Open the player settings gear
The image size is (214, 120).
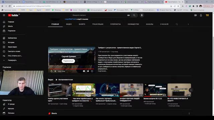point(88,71)
